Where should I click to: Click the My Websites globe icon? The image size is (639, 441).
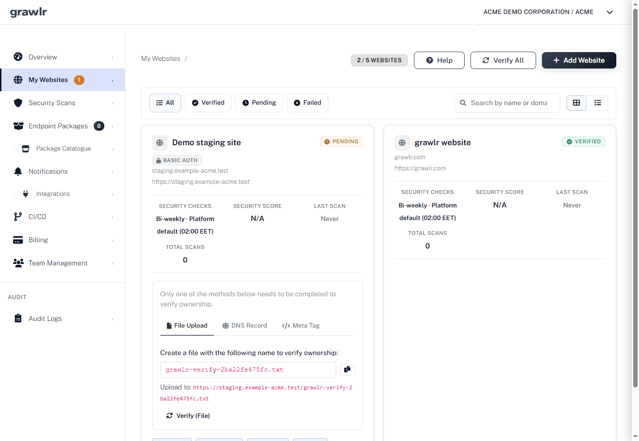coord(18,80)
